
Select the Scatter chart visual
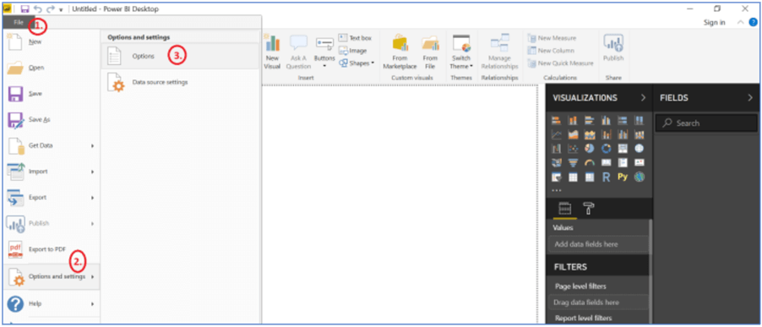point(574,149)
